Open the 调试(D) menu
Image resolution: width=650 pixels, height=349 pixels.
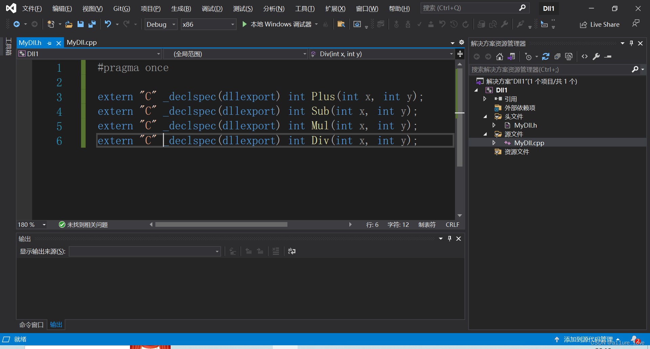point(212,8)
